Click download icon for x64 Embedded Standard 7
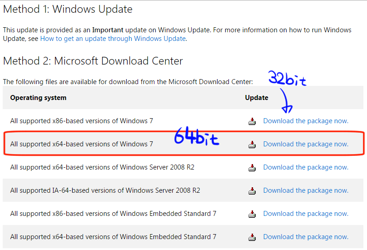Image resolution: width=367 pixels, height=250 pixels. pyautogui.click(x=252, y=237)
